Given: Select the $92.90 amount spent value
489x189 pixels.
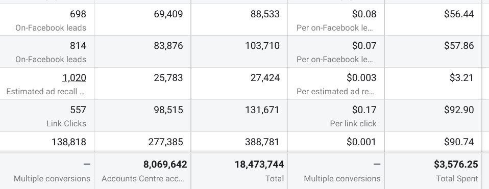Looking at the screenshot, I should (x=459, y=110).
